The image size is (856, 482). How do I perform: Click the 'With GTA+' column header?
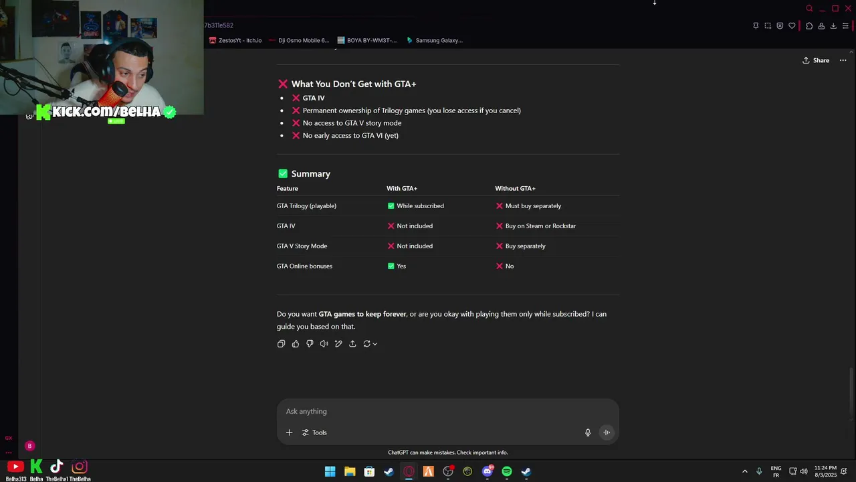402,188
